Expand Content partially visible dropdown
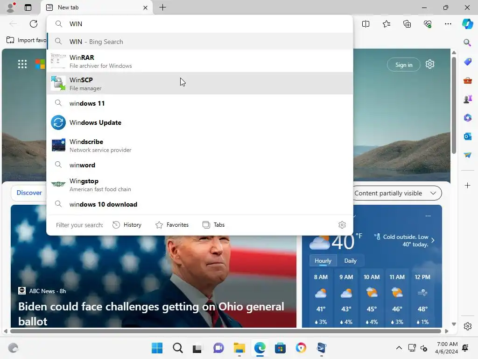This screenshot has height=359, width=478. point(397,193)
